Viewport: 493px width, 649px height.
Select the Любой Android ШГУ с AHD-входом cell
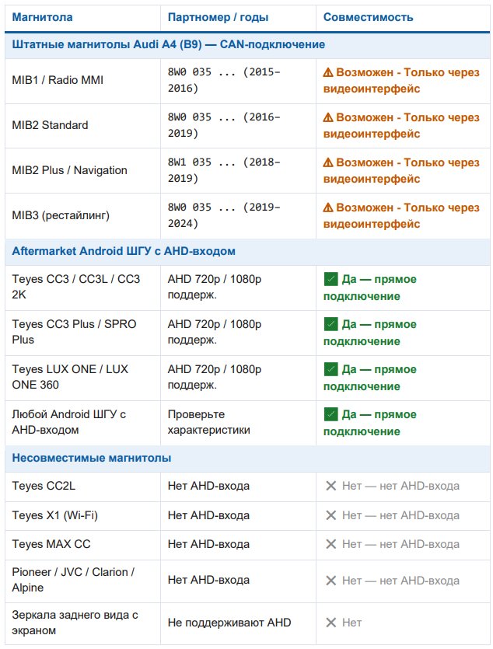(x=82, y=423)
